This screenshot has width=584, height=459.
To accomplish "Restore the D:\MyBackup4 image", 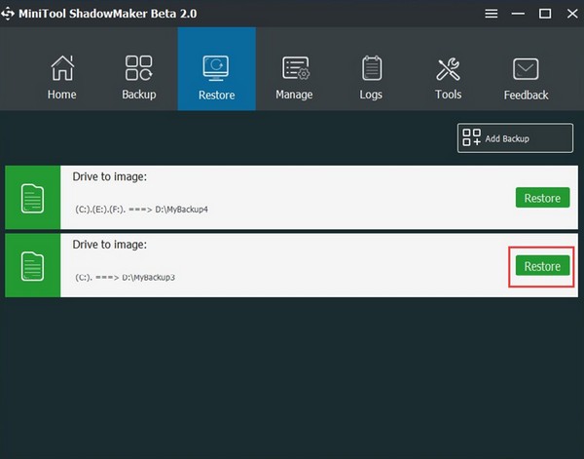I will (x=542, y=198).
